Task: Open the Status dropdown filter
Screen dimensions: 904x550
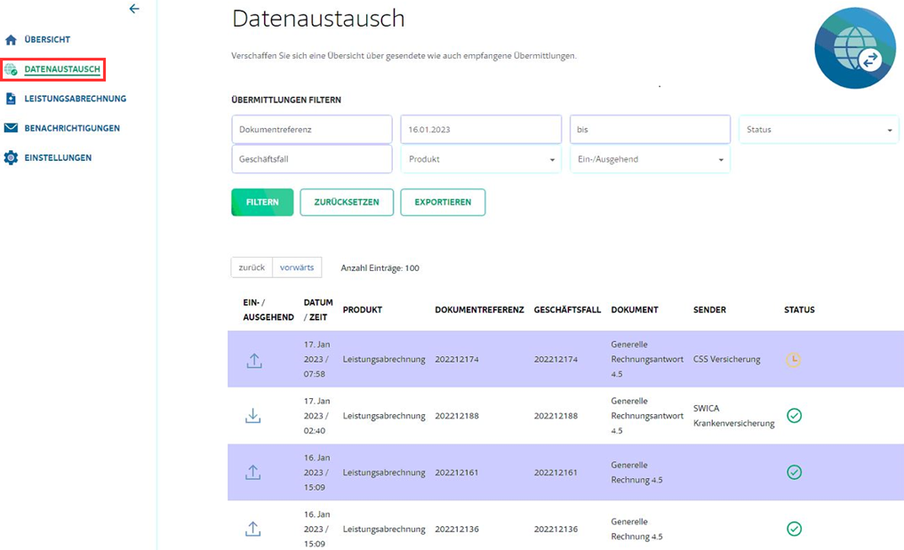Action: pyautogui.click(x=818, y=130)
